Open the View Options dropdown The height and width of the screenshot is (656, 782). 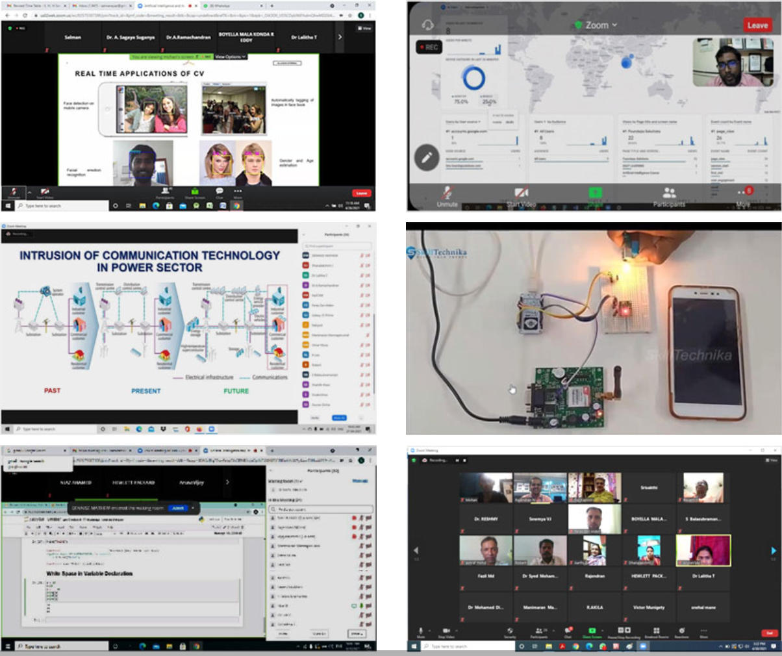231,57
